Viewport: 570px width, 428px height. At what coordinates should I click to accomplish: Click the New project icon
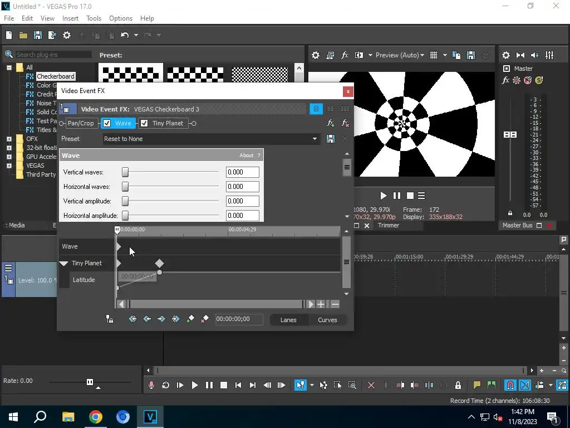[x=9, y=35]
